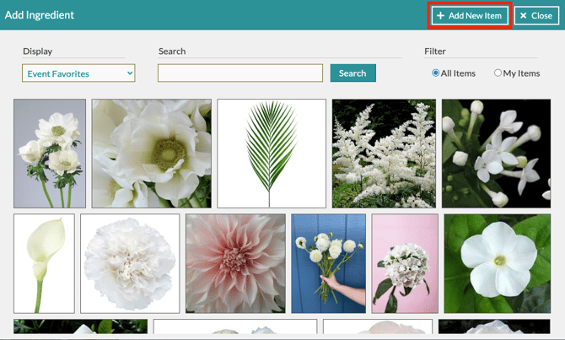565x340 pixels.
Task: Close the Add Ingredient dialog
Action: pos(536,15)
